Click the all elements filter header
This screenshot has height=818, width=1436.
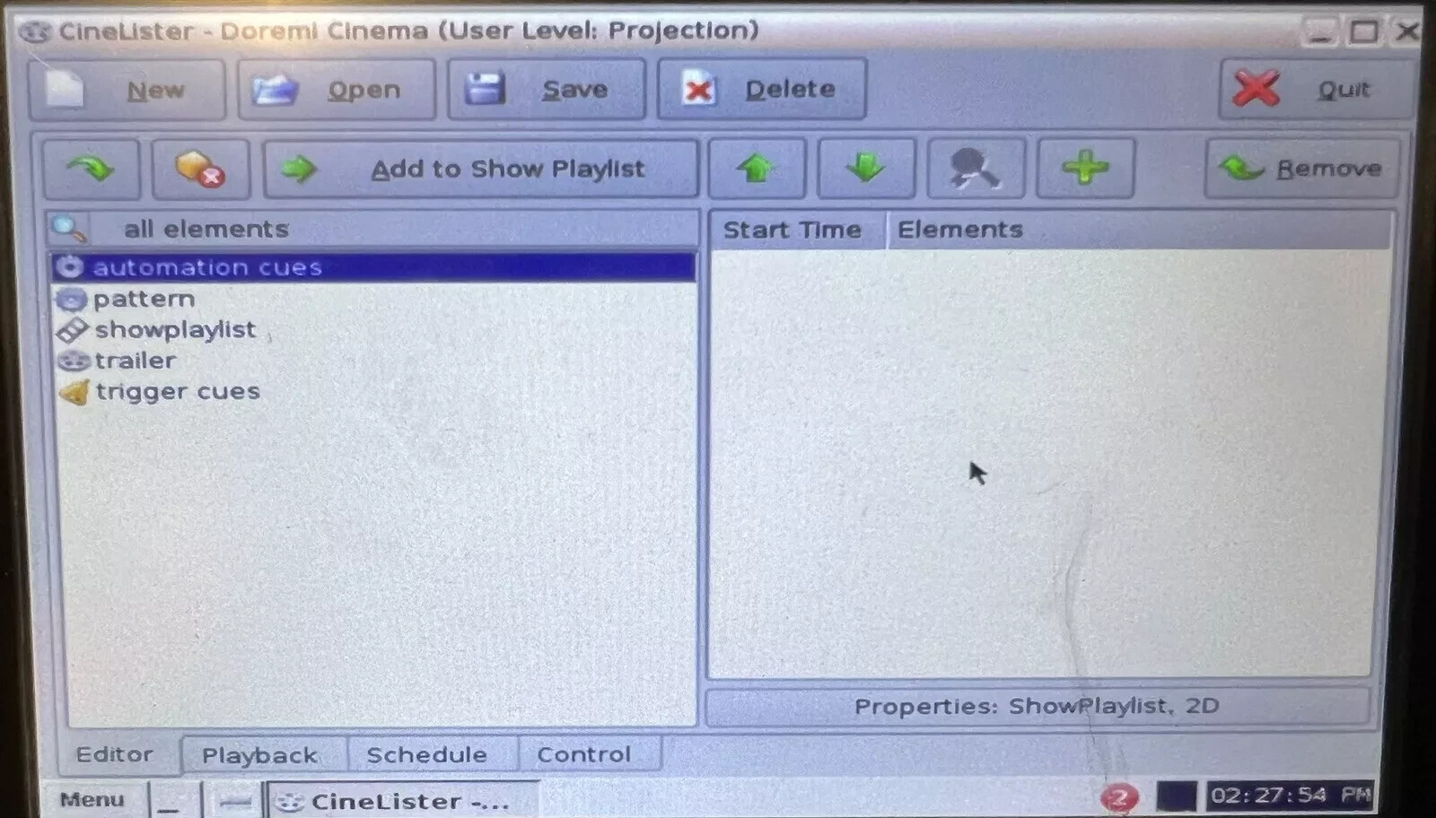coord(372,229)
